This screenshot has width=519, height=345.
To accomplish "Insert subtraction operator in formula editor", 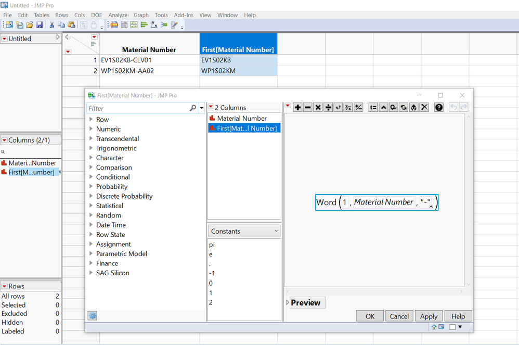I will 308,107.
